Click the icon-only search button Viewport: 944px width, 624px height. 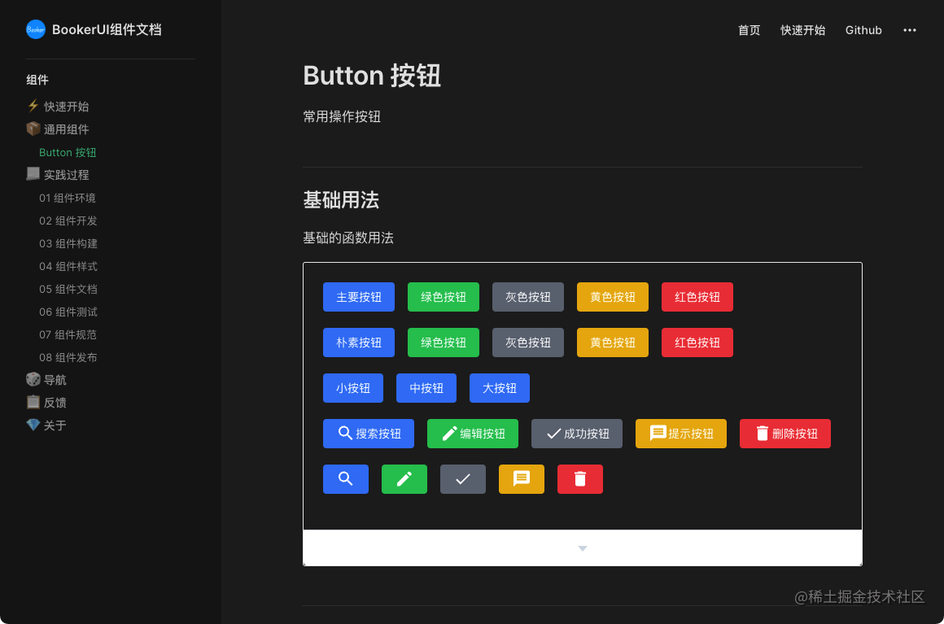point(346,479)
